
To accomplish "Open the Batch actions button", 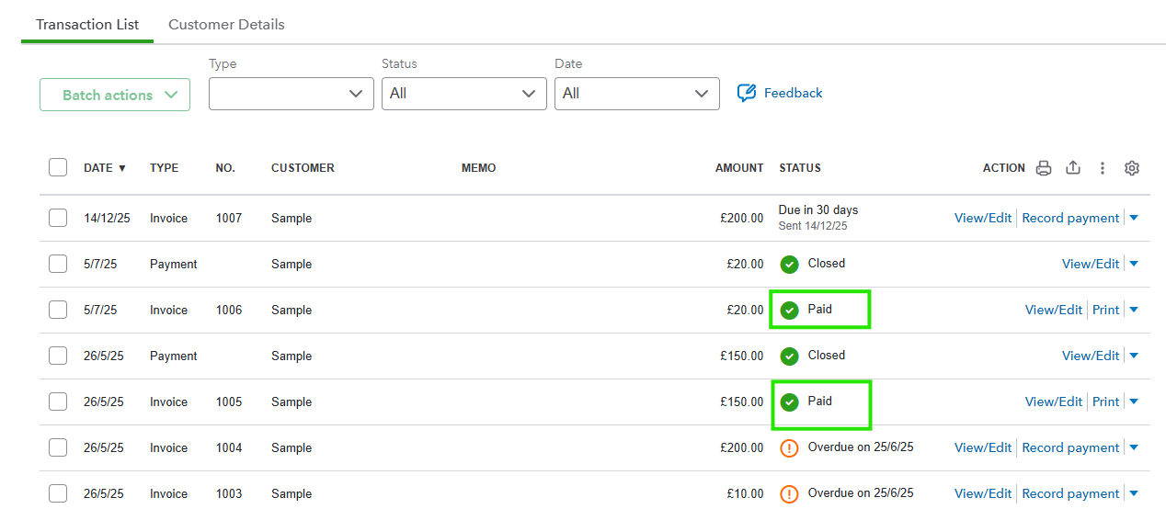I will (115, 95).
